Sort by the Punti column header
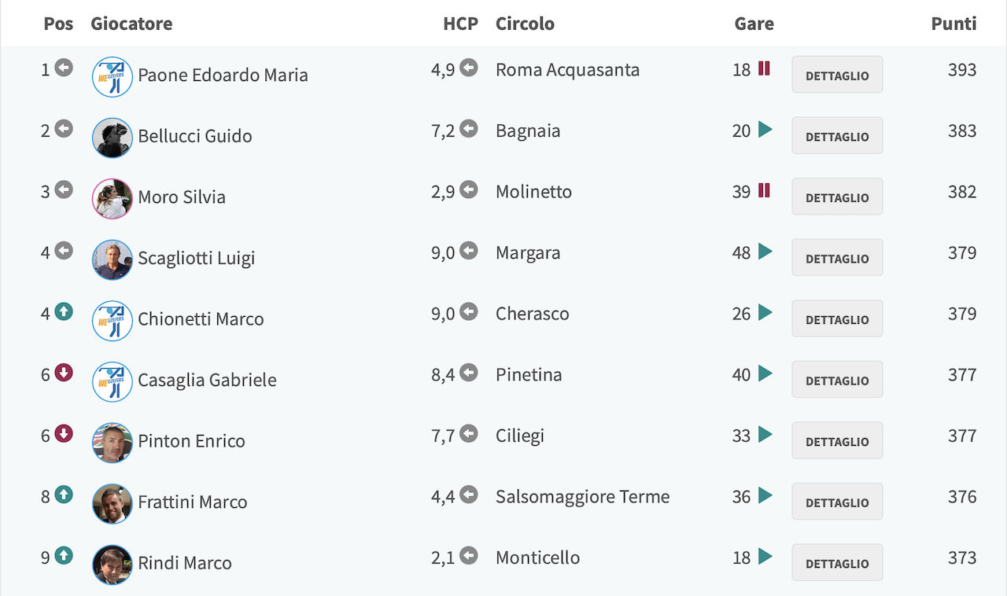Viewport: 1007px width, 596px height. (954, 24)
